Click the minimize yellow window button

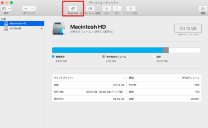point(7,2)
